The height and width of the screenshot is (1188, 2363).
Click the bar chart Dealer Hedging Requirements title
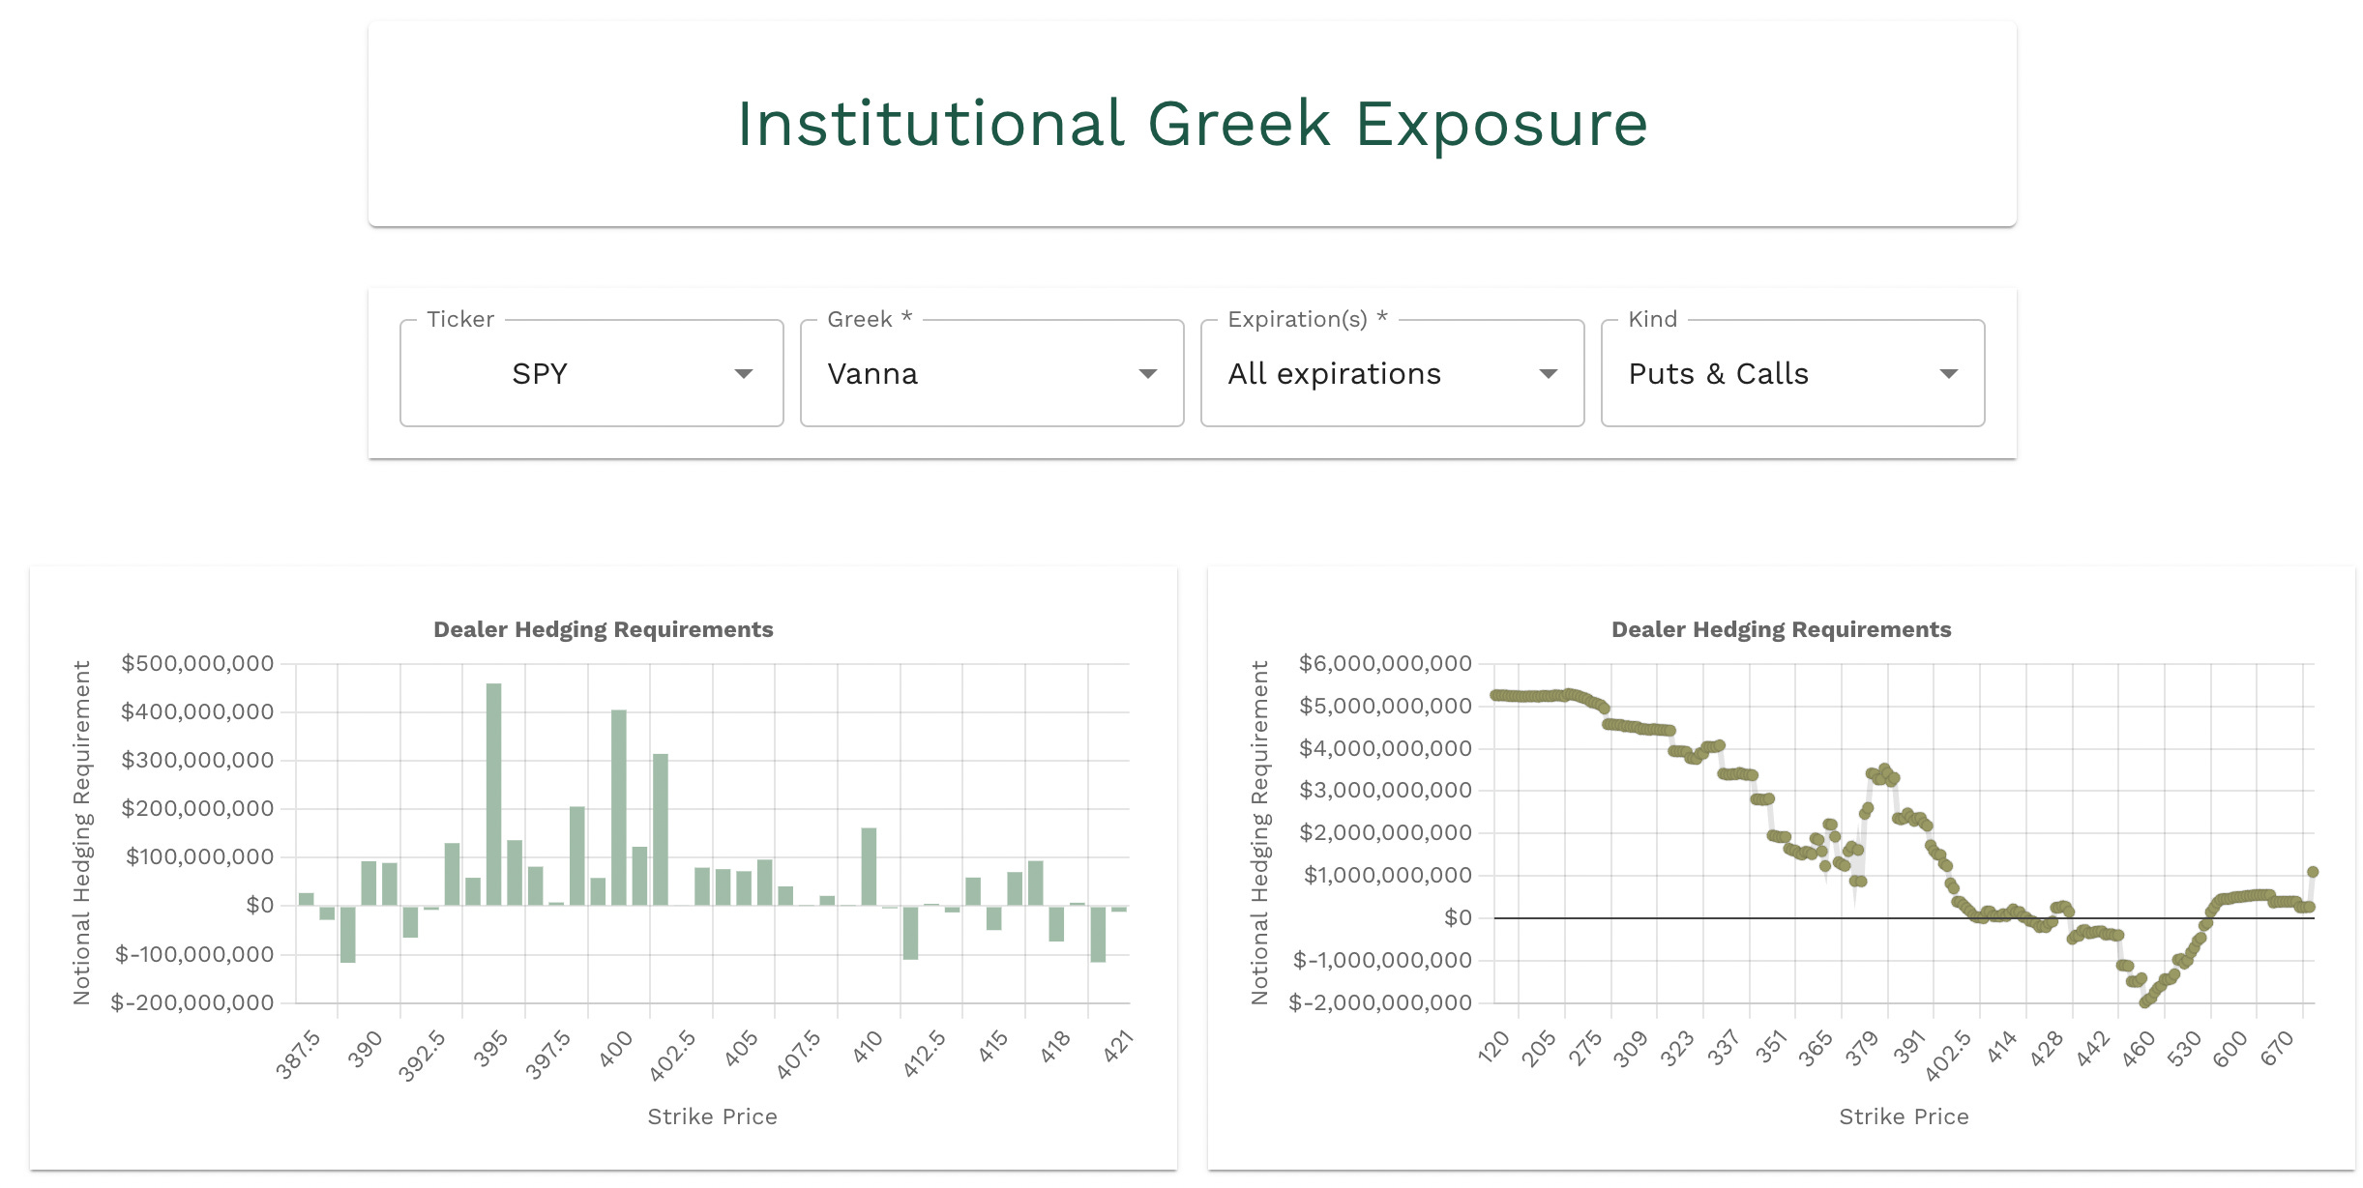tap(603, 629)
